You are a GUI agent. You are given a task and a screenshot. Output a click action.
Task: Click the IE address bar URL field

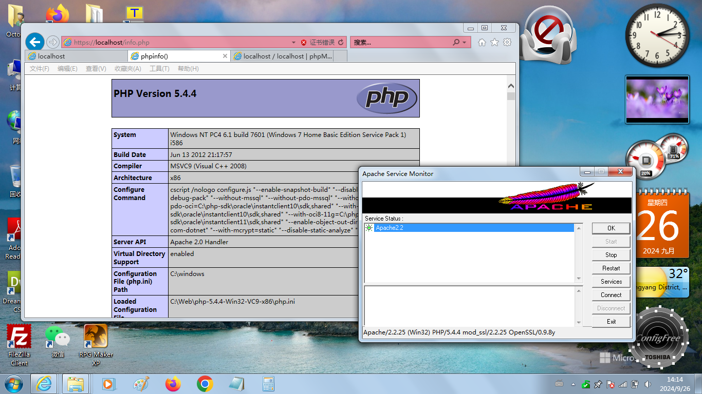175,43
